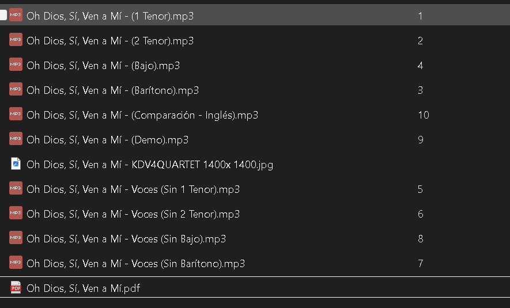The height and width of the screenshot is (308, 510).
Task: Click MP3 icon of Bajo track
Action: 16,65
